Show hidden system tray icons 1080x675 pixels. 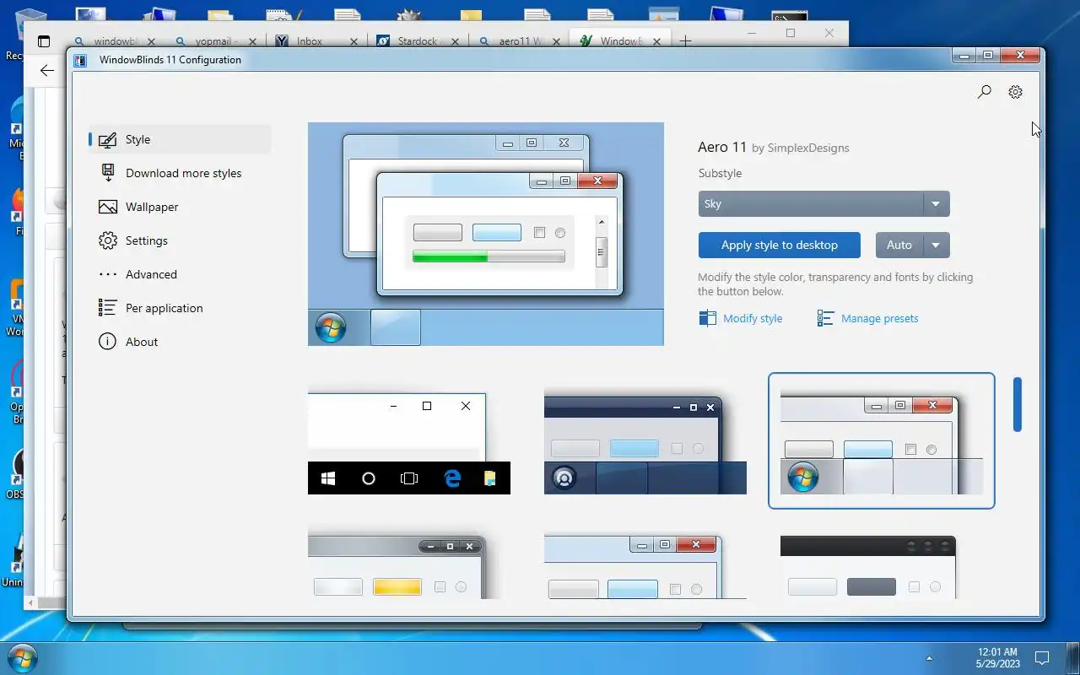[930, 658]
